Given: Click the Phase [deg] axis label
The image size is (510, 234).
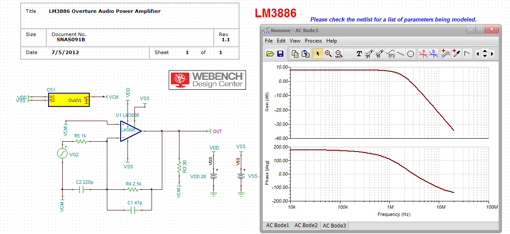Looking at the screenshot, I should 267,173.
